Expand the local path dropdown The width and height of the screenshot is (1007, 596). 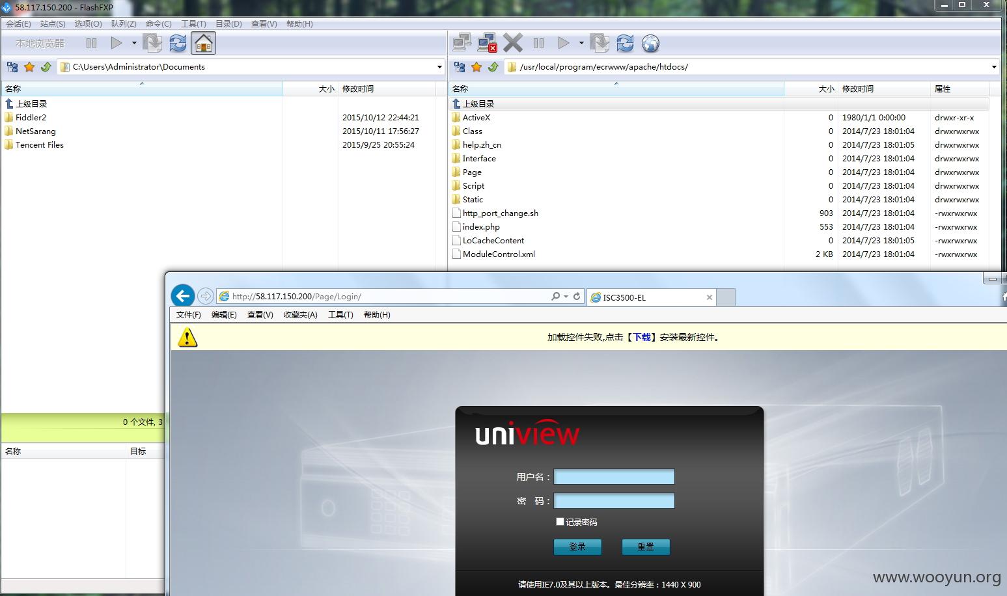click(x=439, y=66)
